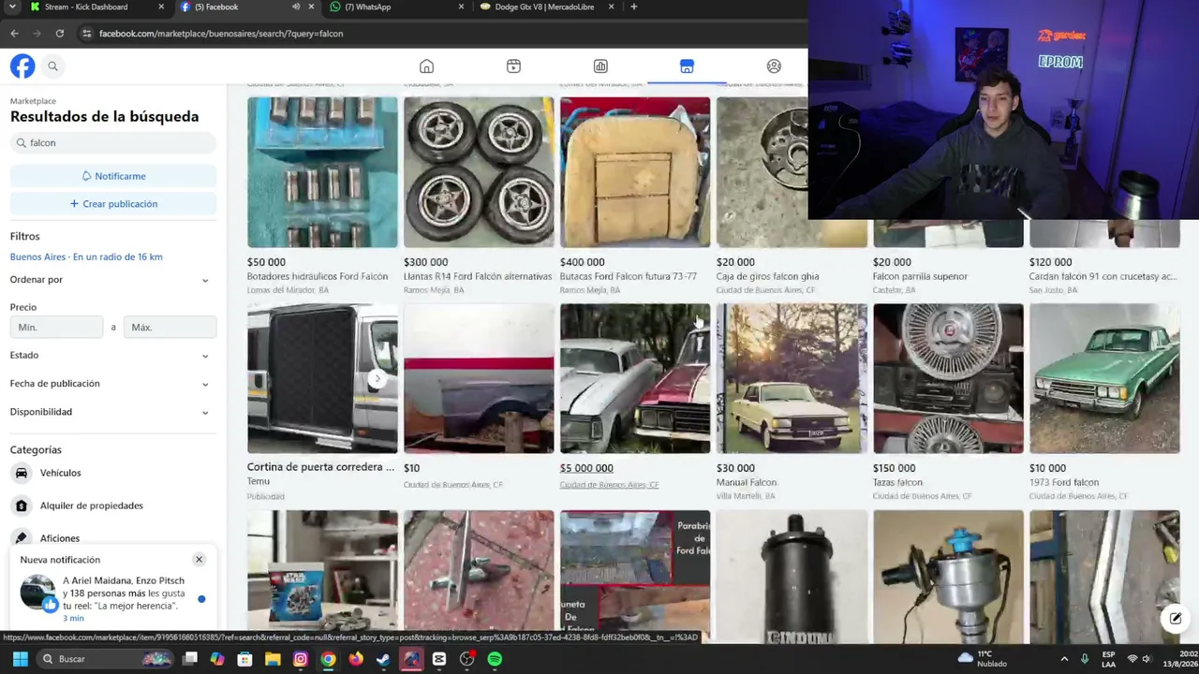Open the Windows Start menu
The width and height of the screenshot is (1199, 674).
[x=20, y=659]
